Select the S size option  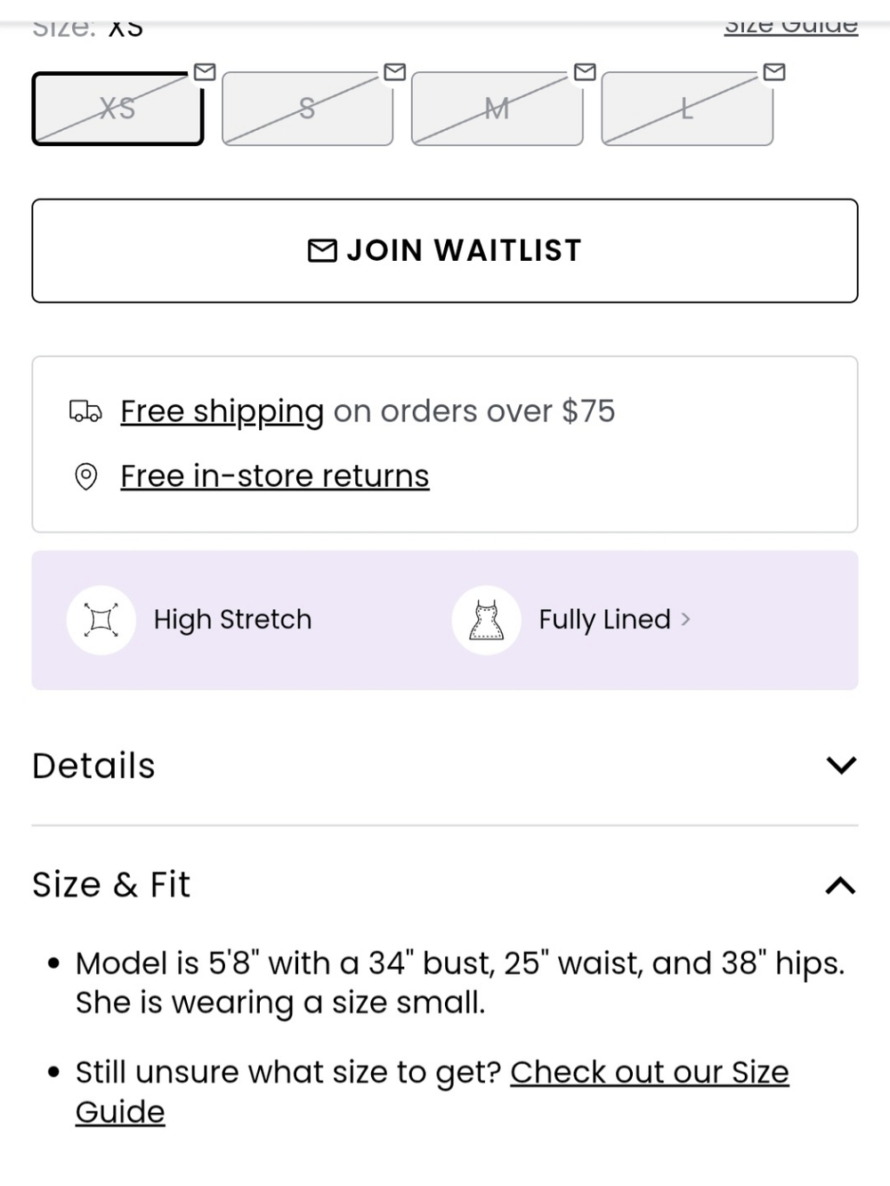point(307,109)
